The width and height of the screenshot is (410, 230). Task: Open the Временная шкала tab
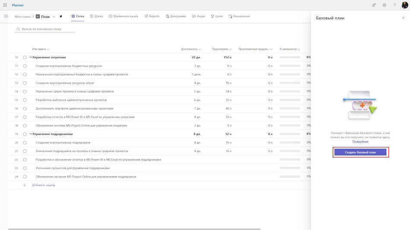[x=123, y=16]
